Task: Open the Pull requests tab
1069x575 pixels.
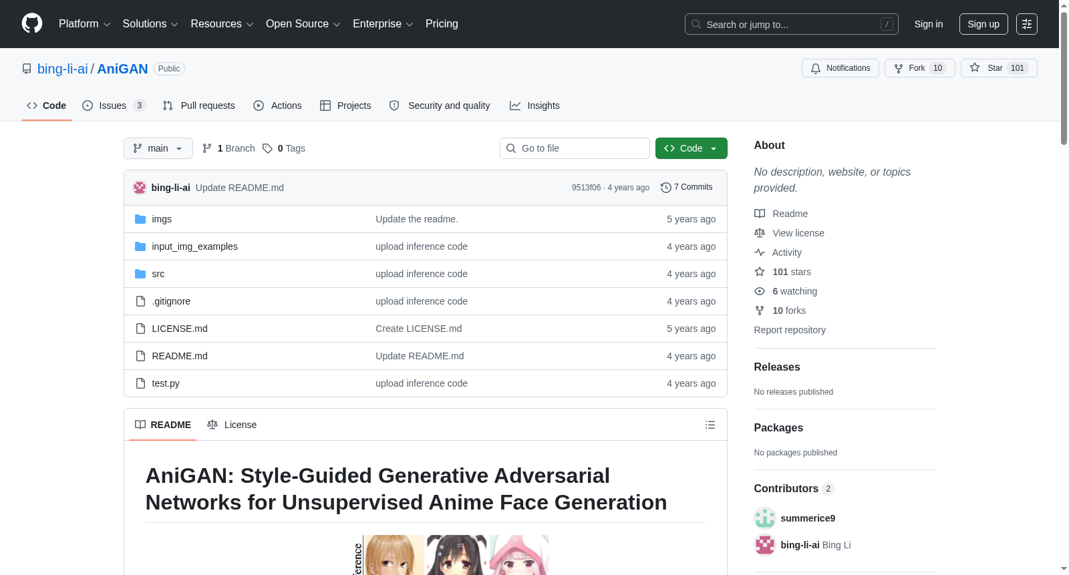Action: pos(199,106)
